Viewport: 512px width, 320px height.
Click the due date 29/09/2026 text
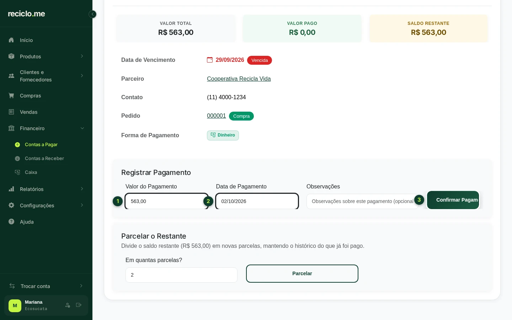click(x=230, y=60)
